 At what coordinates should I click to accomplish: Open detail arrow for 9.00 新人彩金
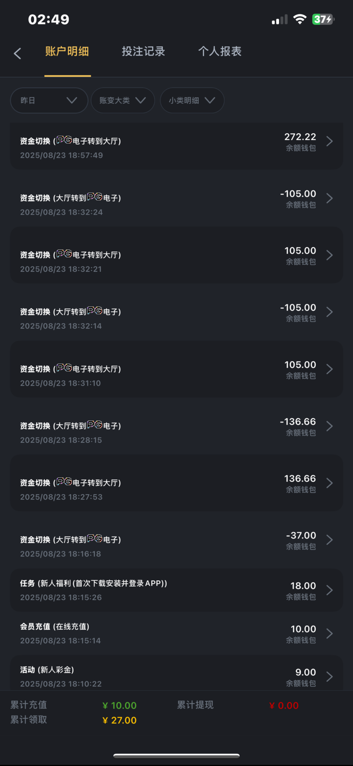tap(329, 676)
